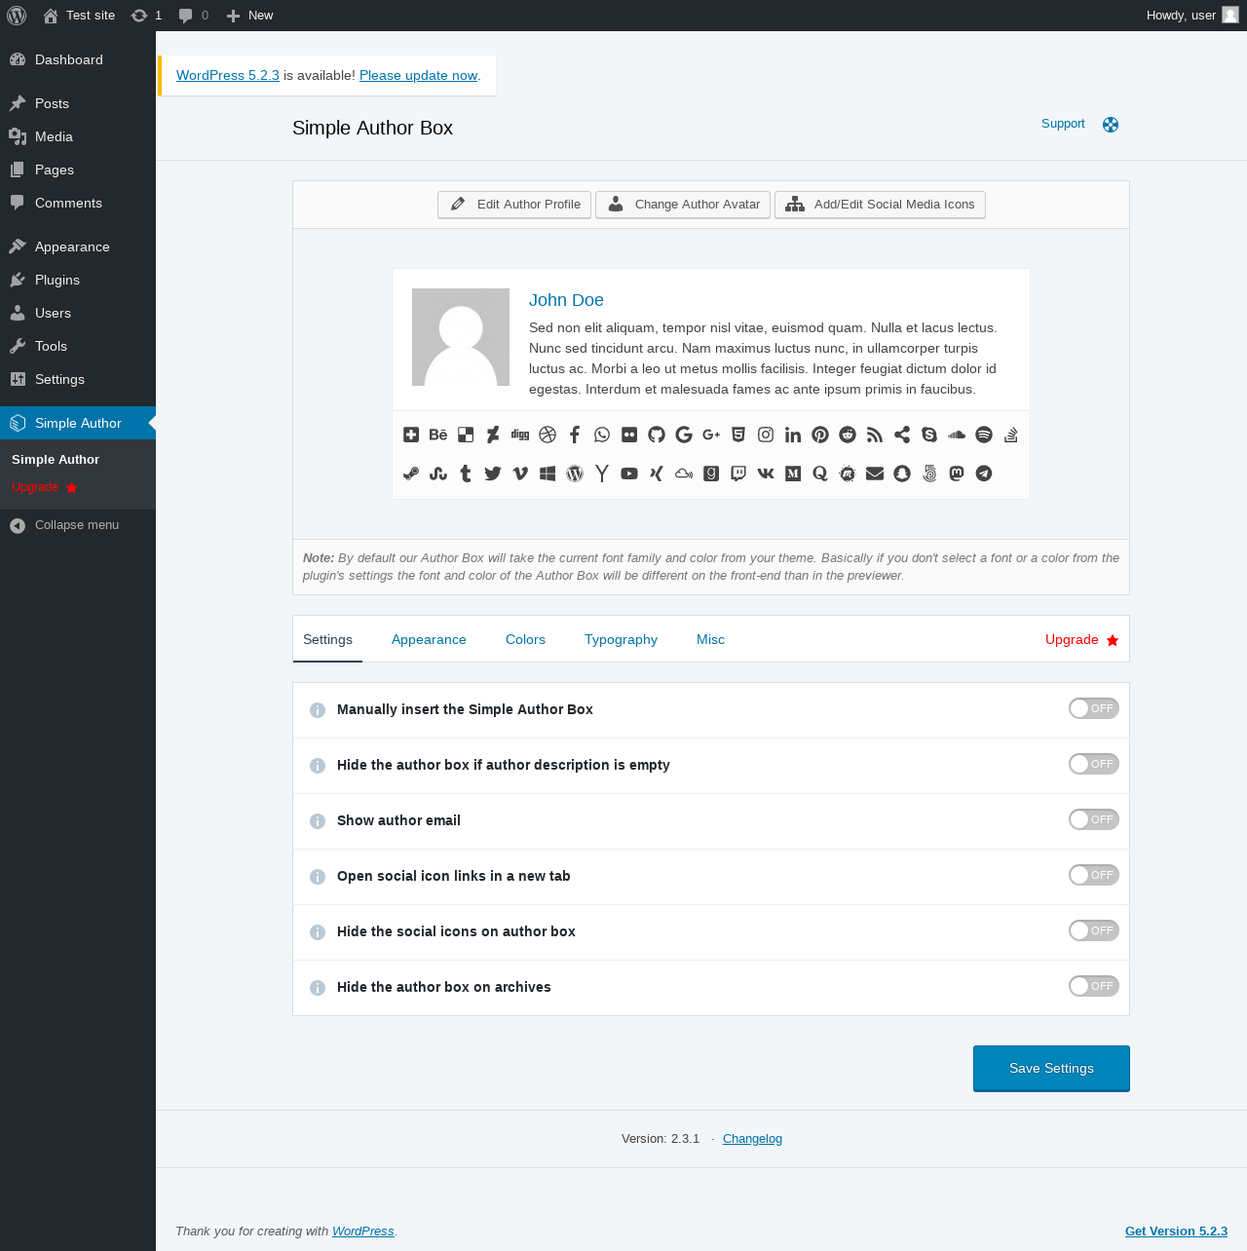The height and width of the screenshot is (1251, 1247).
Task: Open Posts in the sidebar menu
Action: pos(78,103)
